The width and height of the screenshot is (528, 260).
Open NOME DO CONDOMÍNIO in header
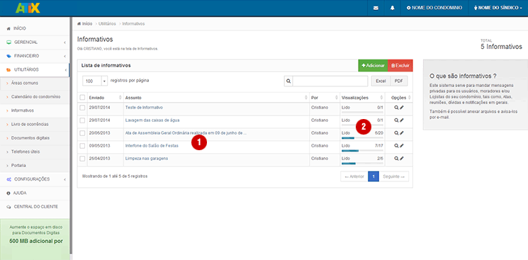point(434,8)
